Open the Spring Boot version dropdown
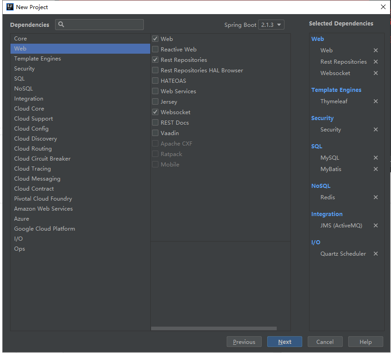 (271, 25)
